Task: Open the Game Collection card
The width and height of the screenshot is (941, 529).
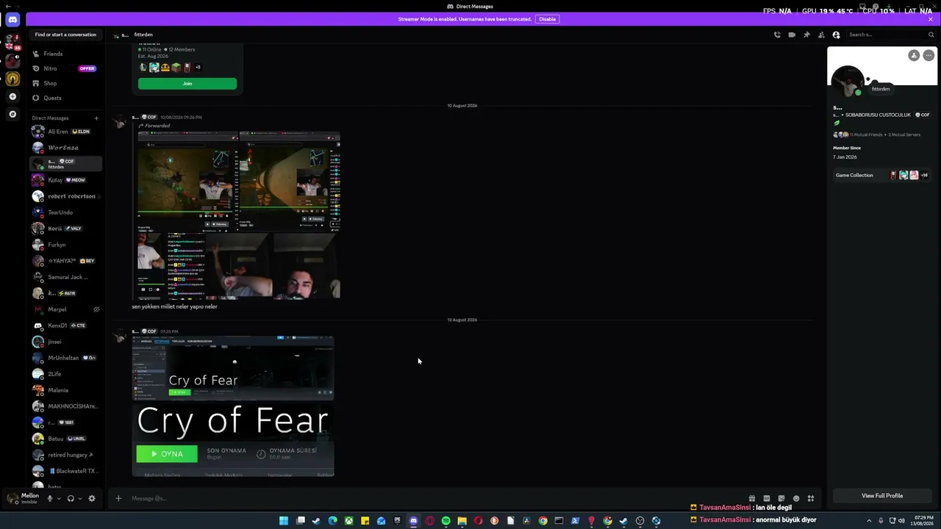Action: click(882, 176)
